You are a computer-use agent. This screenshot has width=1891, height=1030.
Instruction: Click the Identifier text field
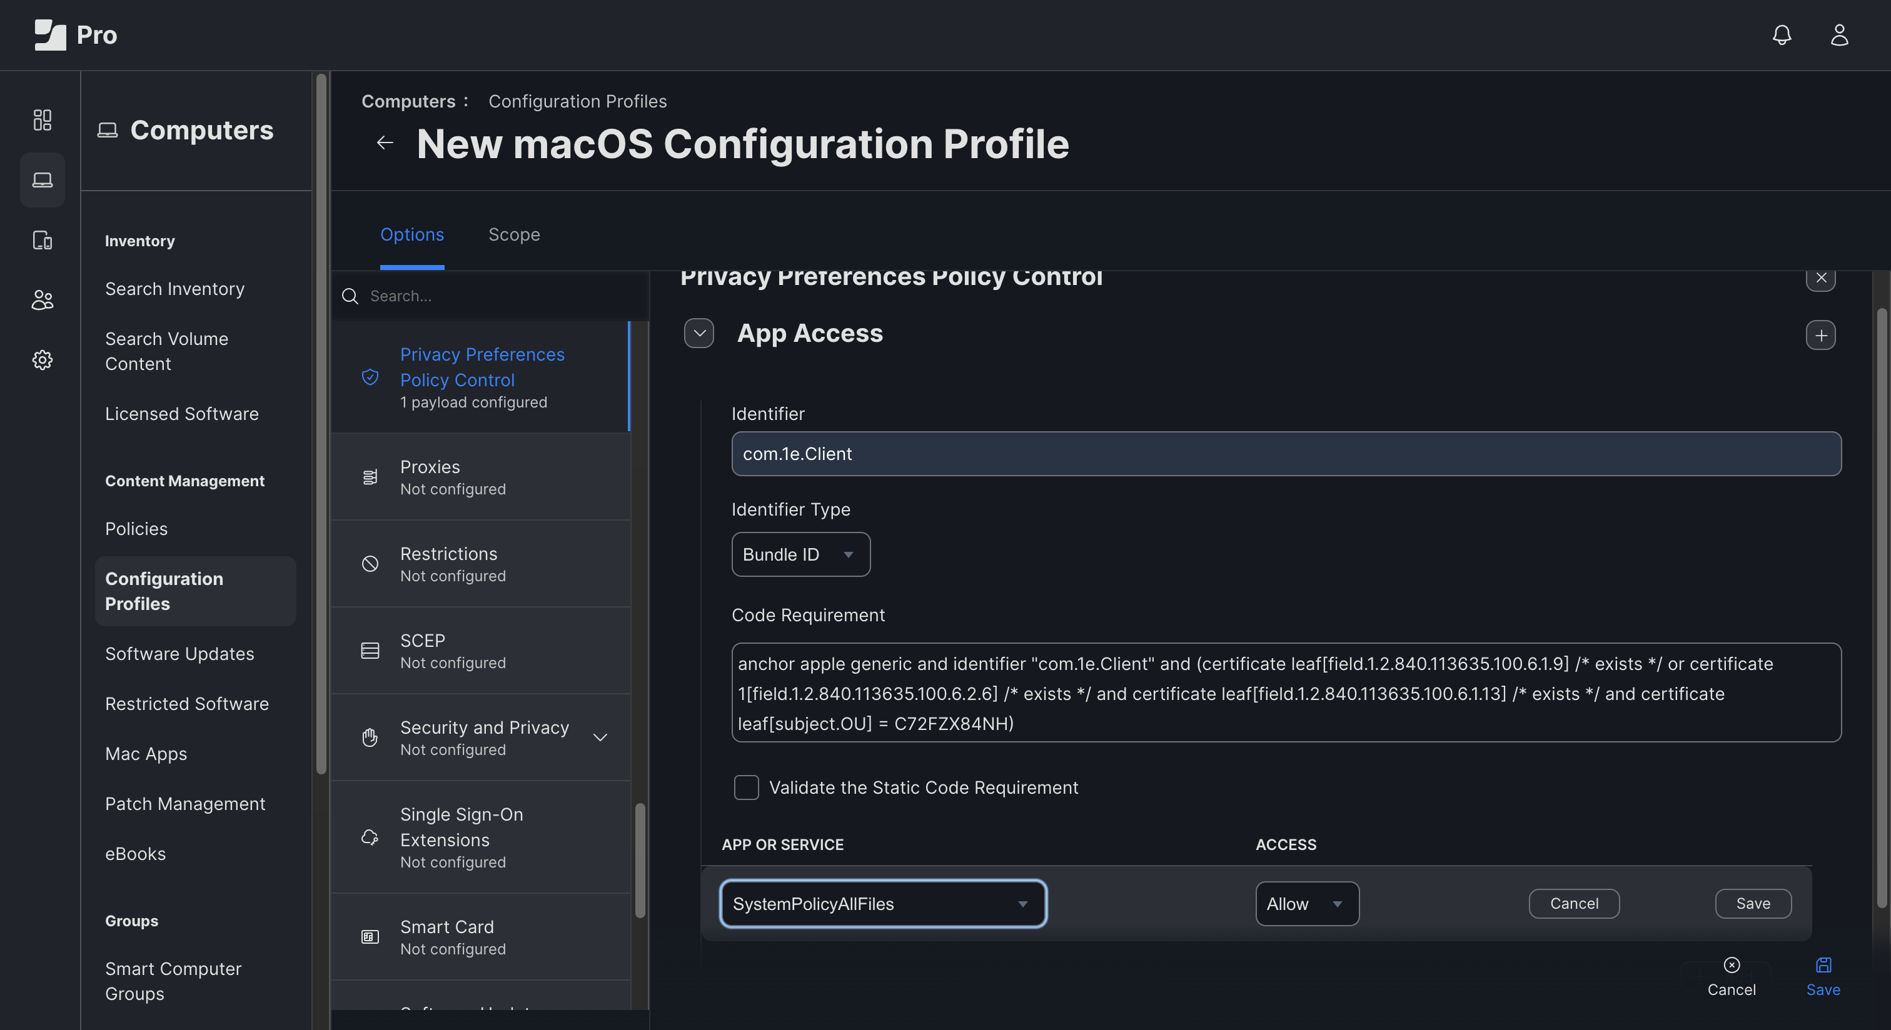click(1286, 454)
